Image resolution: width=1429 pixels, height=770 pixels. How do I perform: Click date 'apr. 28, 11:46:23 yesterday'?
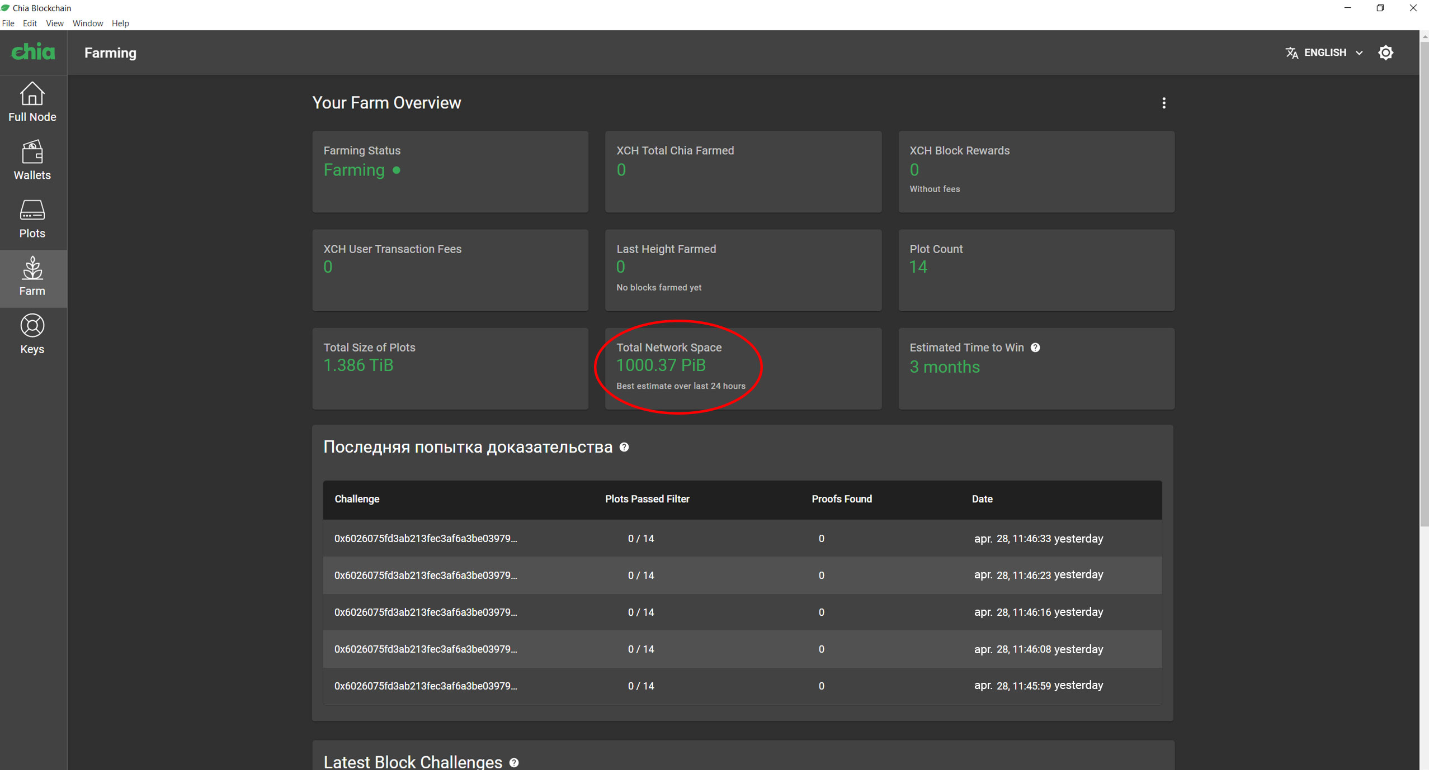(x=1039, y=575)
